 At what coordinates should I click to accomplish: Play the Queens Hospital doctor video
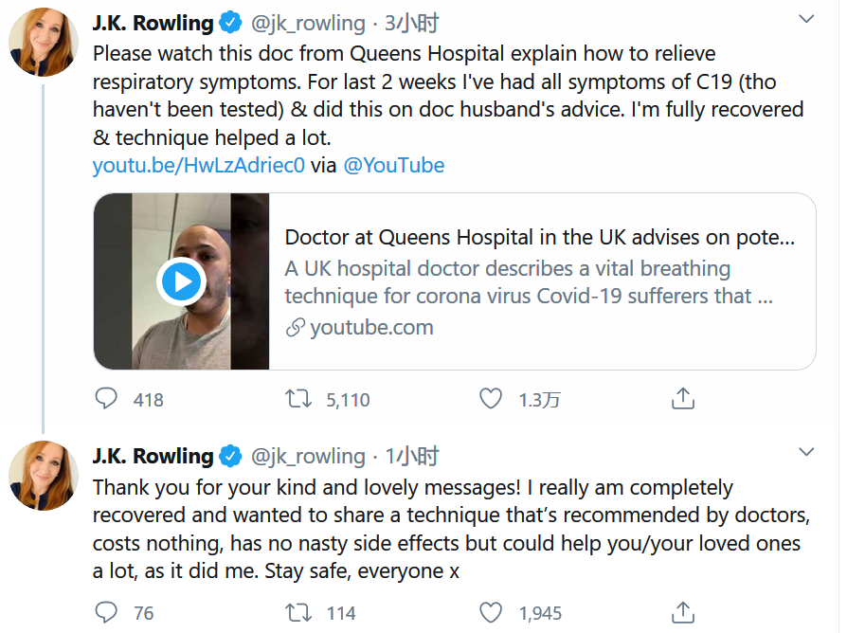pyautogui.click(x=181, y=281)
